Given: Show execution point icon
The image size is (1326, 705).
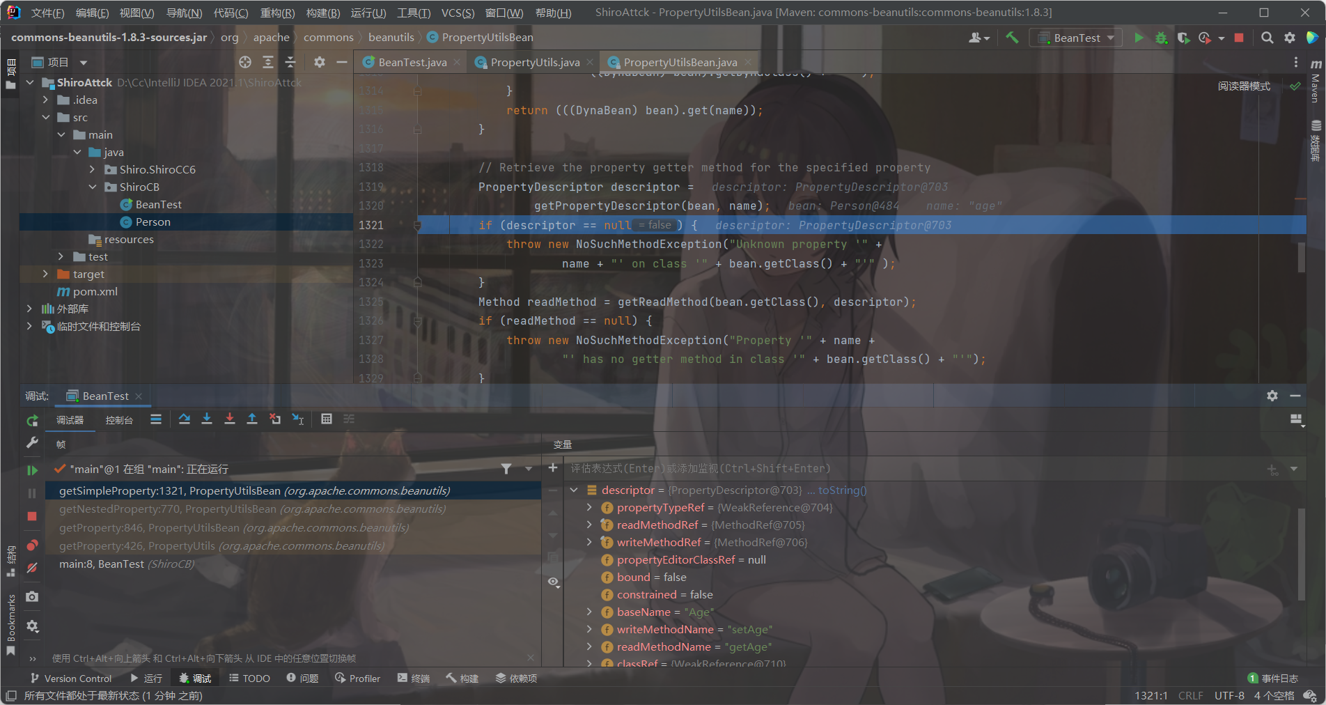Looking at the screenshot, I should point(156,419).
